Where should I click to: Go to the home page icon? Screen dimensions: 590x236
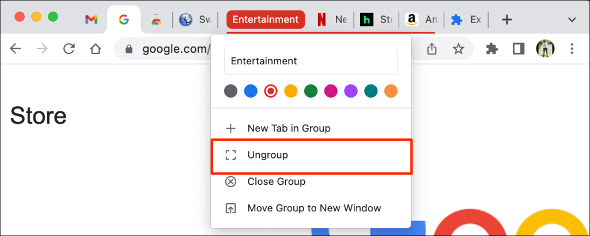tap(96, 49)
